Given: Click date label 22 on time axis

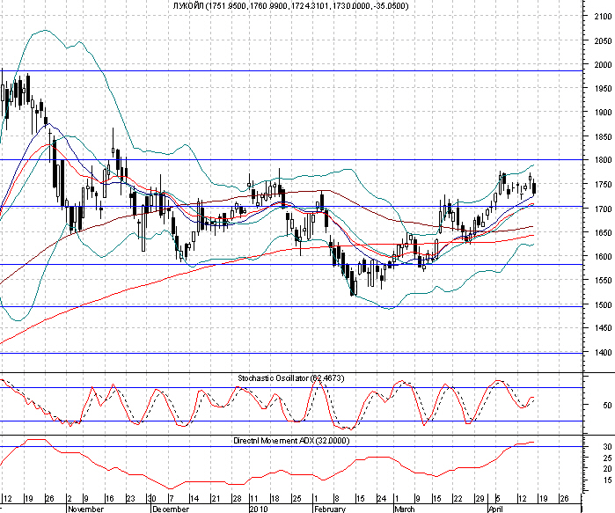Looking at the screenshot, I should (458, 499).
